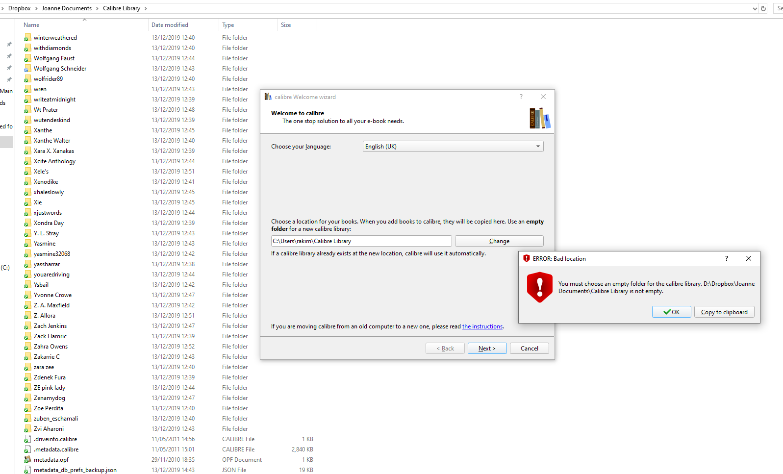Select the Zvi Aharoni folder
Viewport: 783px width, 474px height.
(x=49, y=429)
